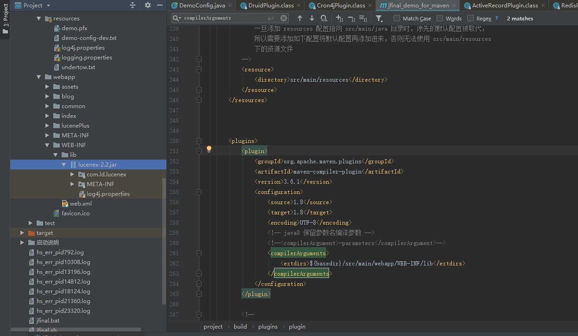The height and width of the screenshot is (336, 578).
Task: Click the log4j.properties icon under resources
Action: (x=57, y=48)
